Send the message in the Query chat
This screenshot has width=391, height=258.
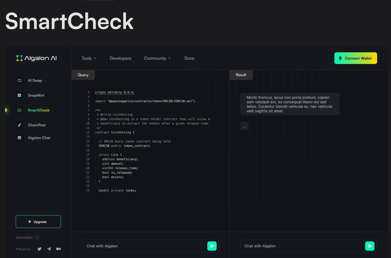[x=212, y=246]
